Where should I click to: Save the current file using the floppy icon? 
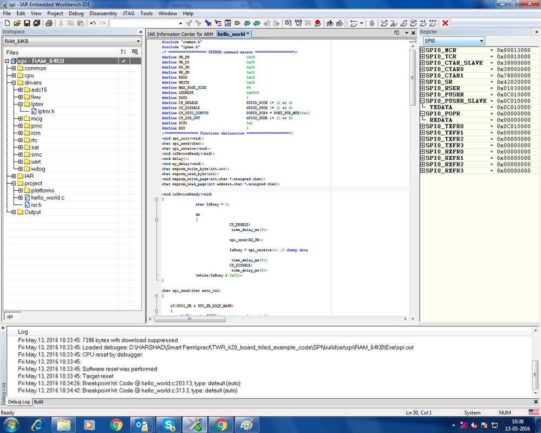pyautogui.click(x=27, y=23)
